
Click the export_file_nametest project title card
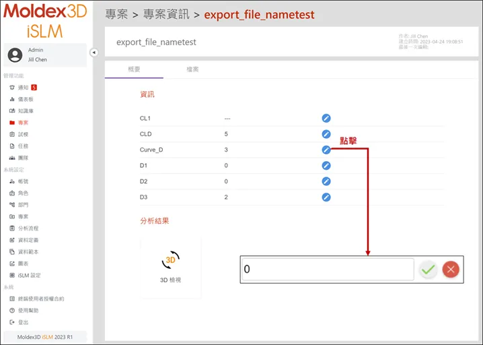(291, 42)
